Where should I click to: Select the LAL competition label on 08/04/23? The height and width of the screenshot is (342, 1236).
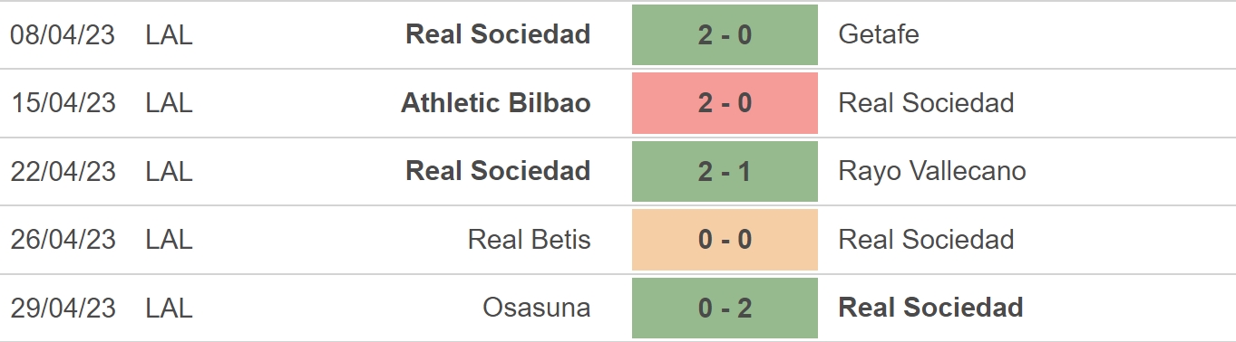pyautogui.click(x=170, y=34)
